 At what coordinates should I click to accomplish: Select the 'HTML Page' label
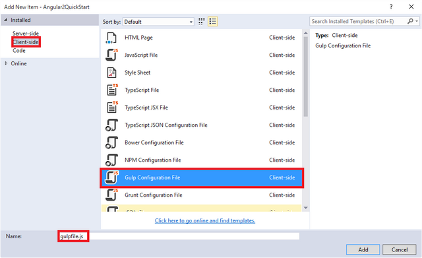click(138, 38)
